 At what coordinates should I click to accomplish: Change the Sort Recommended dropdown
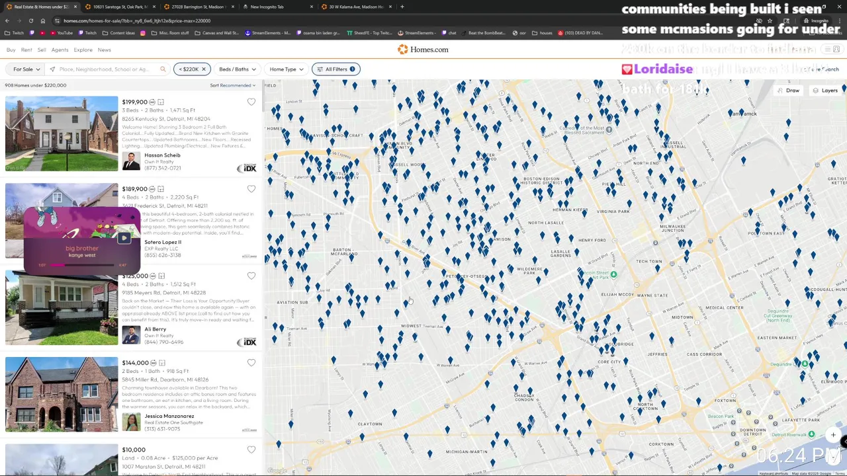[x=232, y=85]
